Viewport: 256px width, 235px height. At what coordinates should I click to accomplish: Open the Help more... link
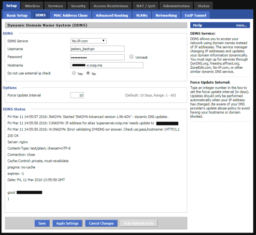point(242,25)
